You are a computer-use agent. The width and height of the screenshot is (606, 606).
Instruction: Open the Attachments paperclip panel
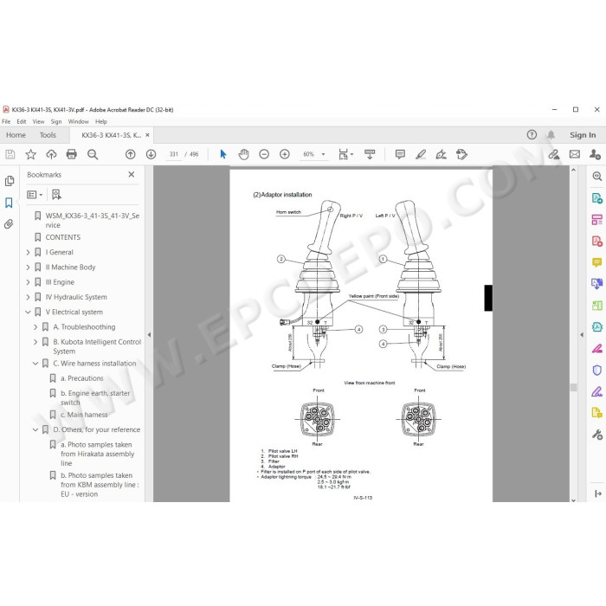9,224
